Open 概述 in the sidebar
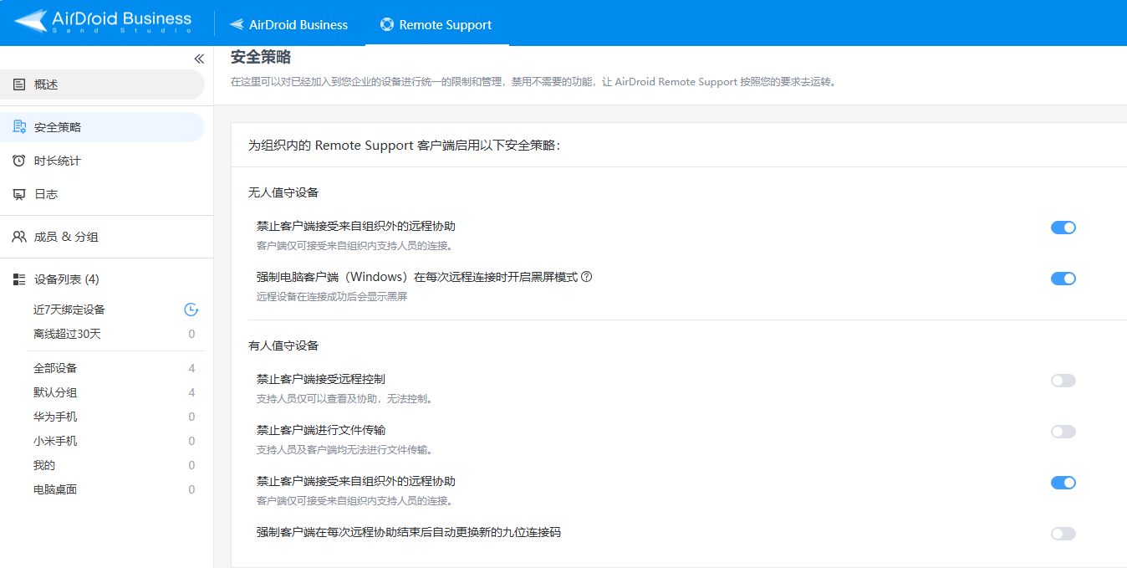Viewport: 1127px width, 568px height. pos(102,84)
